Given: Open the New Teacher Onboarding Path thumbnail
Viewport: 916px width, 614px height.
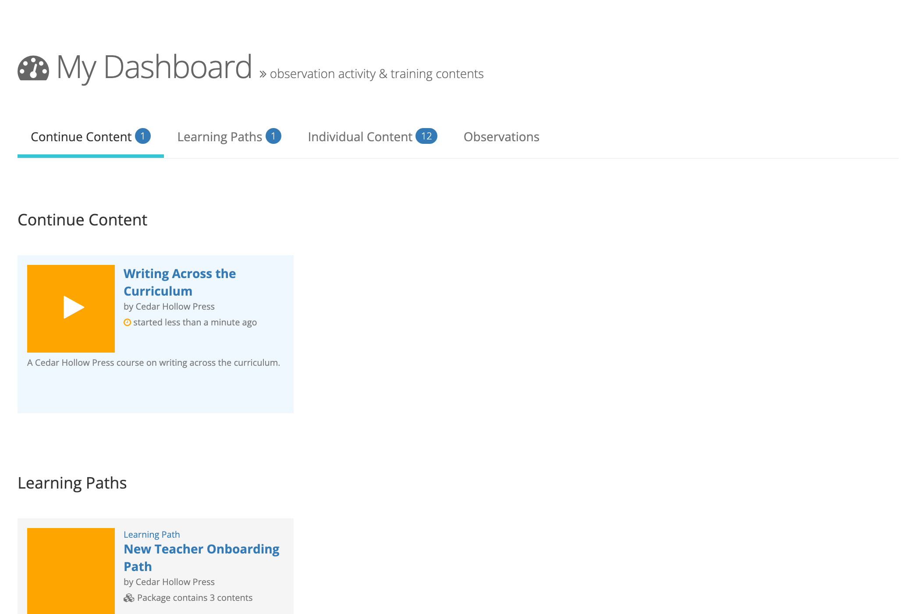Looking at the screenshot, I should (x=71, y=571).
